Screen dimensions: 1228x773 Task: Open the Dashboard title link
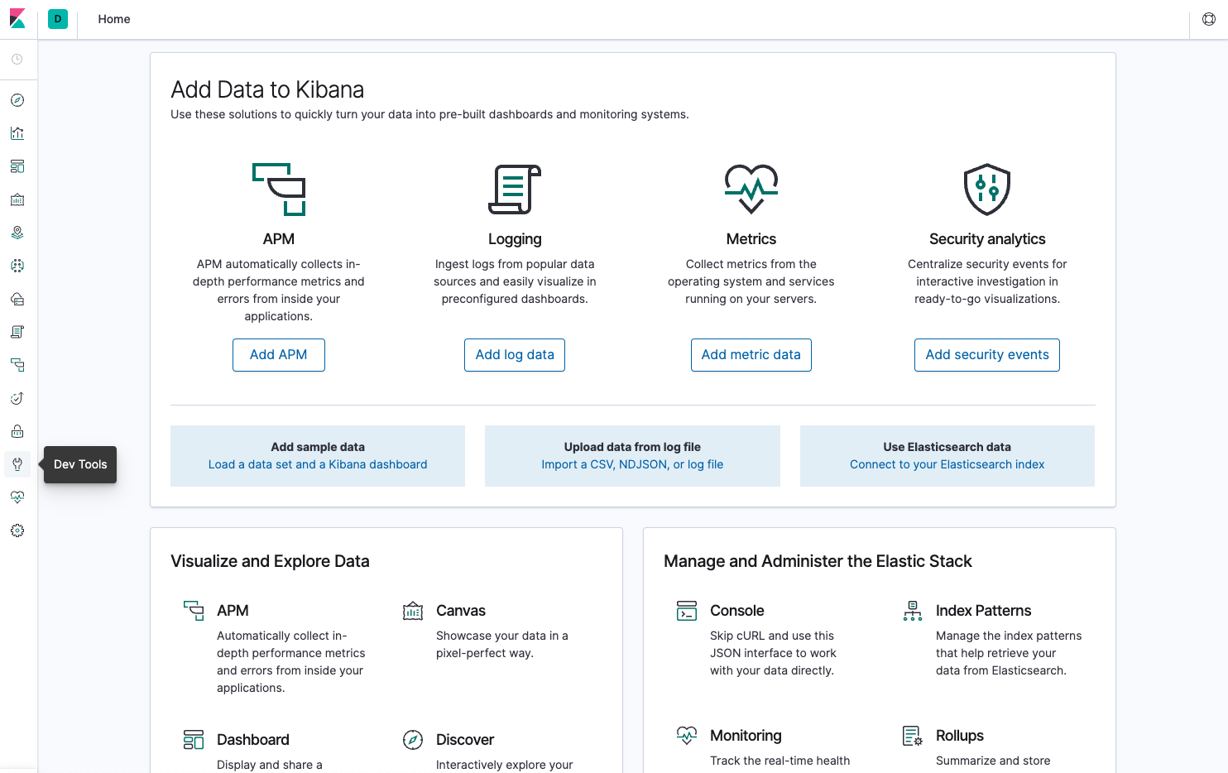253,740
